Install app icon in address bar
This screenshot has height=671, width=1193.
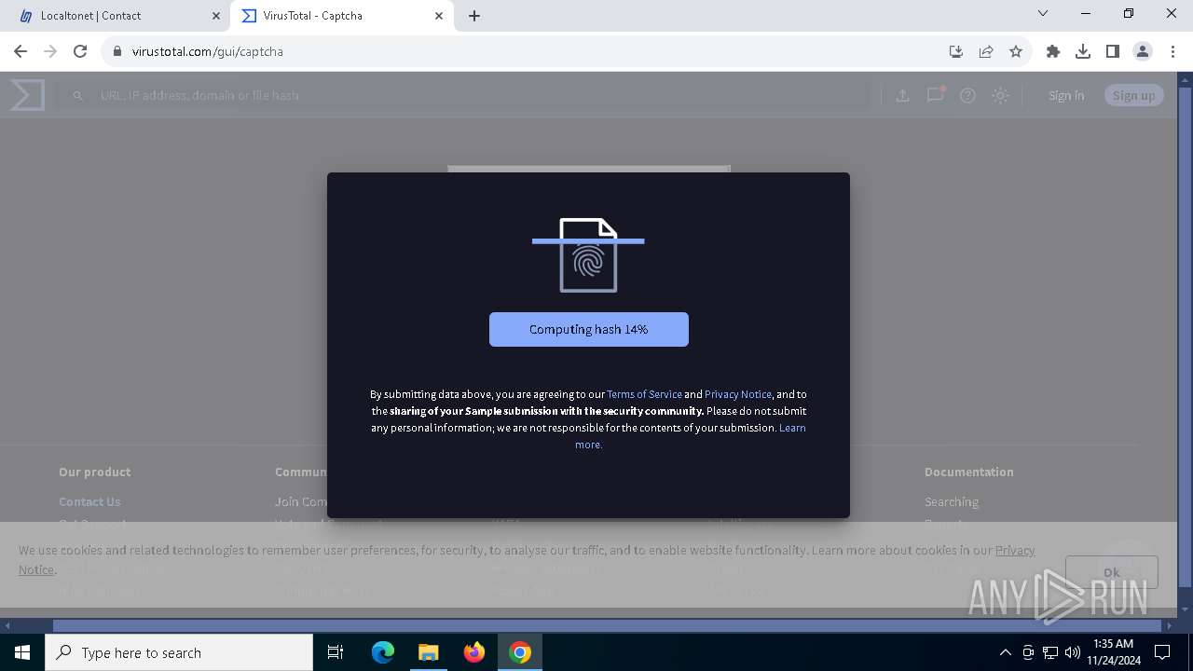pos(956,51)
